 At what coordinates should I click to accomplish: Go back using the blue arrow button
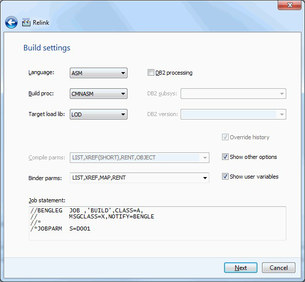[x=11, y=23]
